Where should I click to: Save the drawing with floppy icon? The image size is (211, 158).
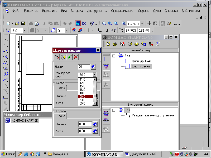[x=23, y=23]
